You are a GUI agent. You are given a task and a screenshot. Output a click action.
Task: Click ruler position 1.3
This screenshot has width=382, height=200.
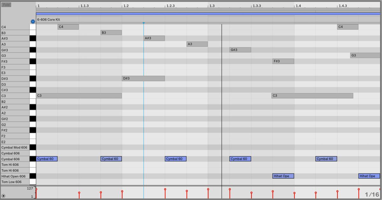coord(212,6)
